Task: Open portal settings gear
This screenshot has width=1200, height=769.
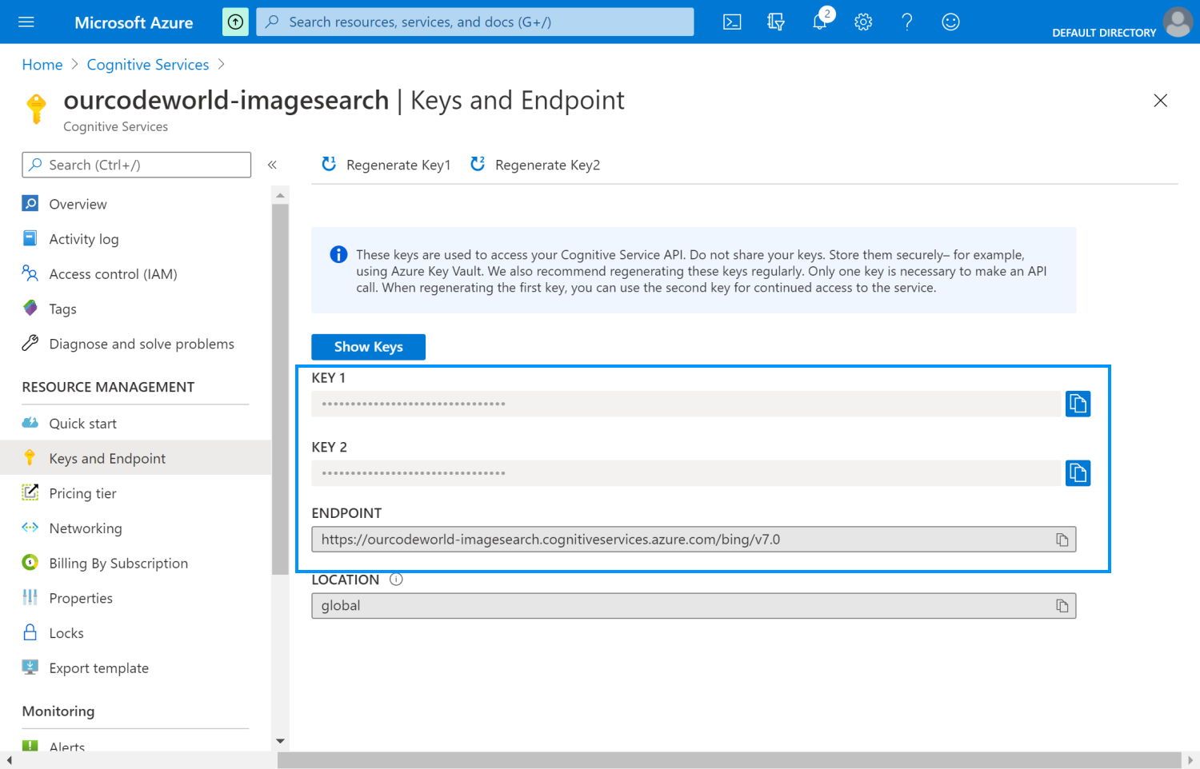Action: tap(862, 22)
